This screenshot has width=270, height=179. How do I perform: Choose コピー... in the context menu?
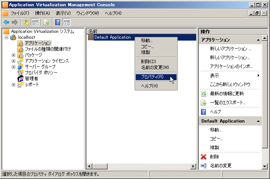[156, 47]
